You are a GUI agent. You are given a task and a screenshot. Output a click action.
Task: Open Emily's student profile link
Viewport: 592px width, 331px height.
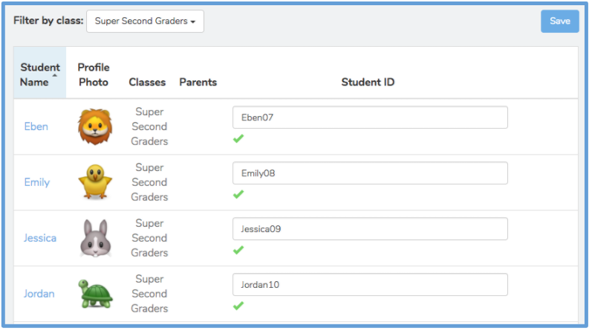click(x=37, y=182)
